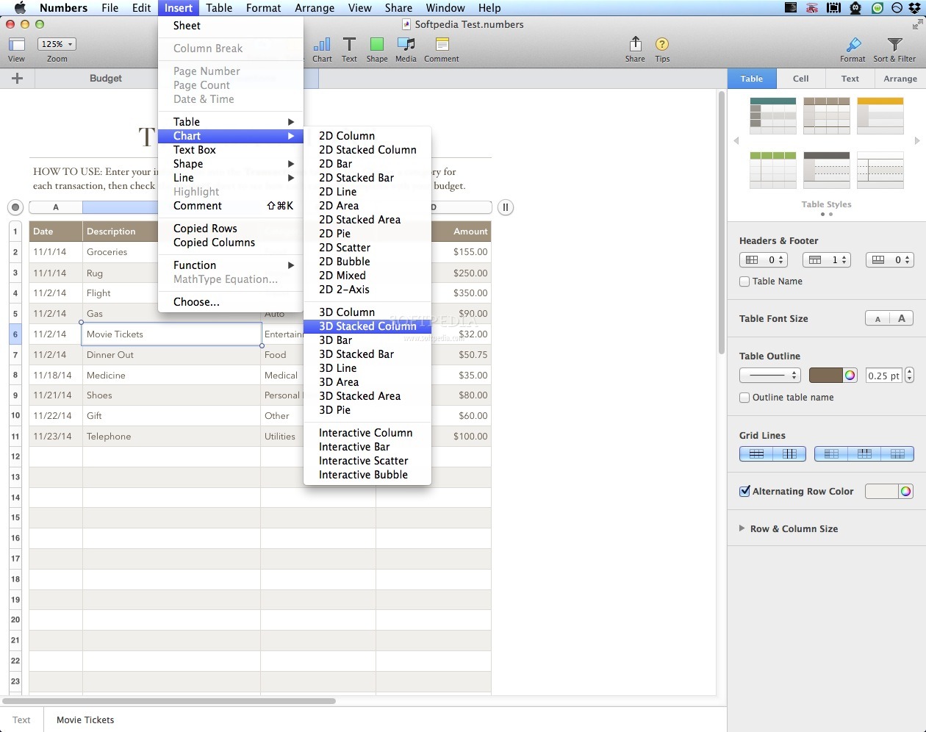Switch to the Arrange inspector tab
926x732 pixels.
tap(900, 79)
